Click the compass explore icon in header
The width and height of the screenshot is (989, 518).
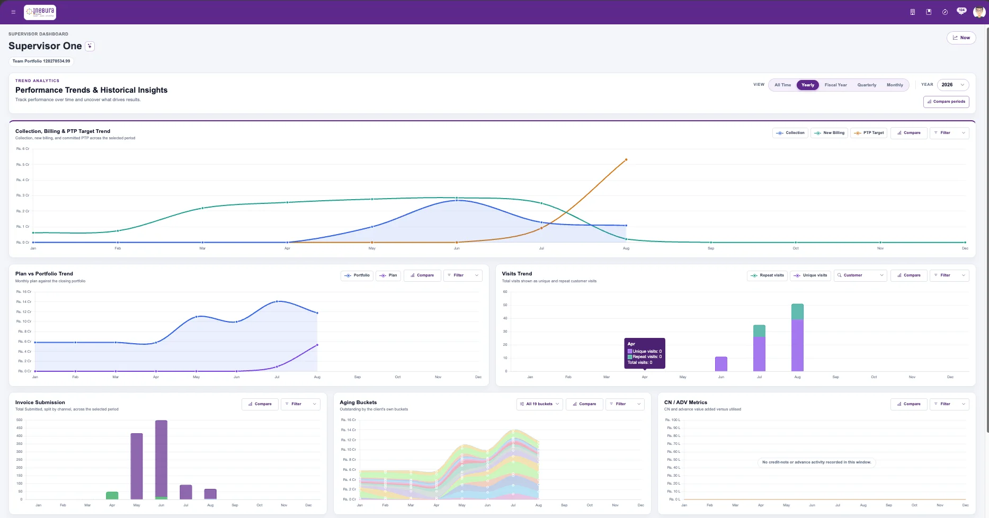pyautogui.click(x=945, y=12)
